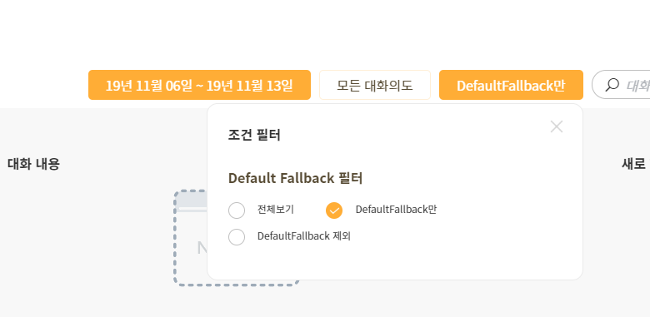The width and height of the screenshot is (650, 317).
Task: Click the checked orange DefaultFallback만 radio
Action: pos(334,211)
